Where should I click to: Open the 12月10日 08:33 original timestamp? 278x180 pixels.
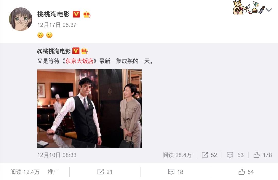tap(57, 155)
